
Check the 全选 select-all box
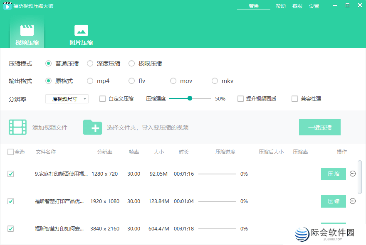coord(10,152)
